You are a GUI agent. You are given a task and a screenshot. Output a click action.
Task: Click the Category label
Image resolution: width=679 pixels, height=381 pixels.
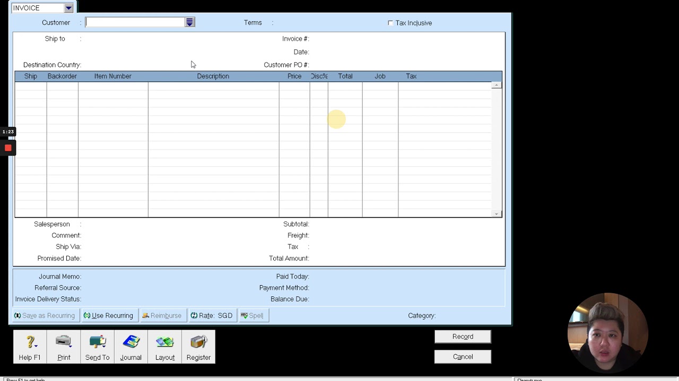(x=422, y=315)
